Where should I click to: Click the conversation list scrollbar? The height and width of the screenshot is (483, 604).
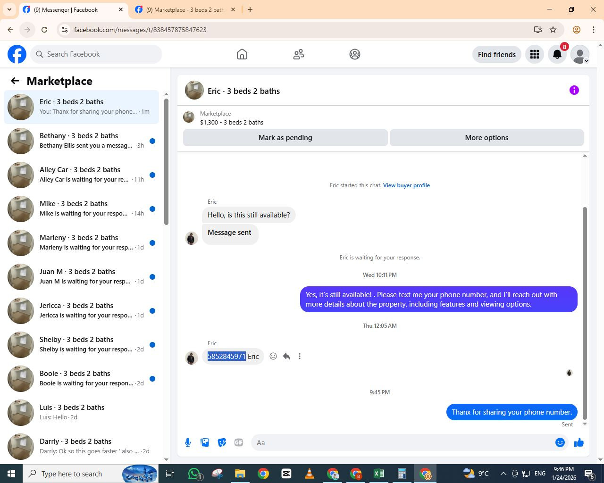pyautogui.click(x=166, y=161)
